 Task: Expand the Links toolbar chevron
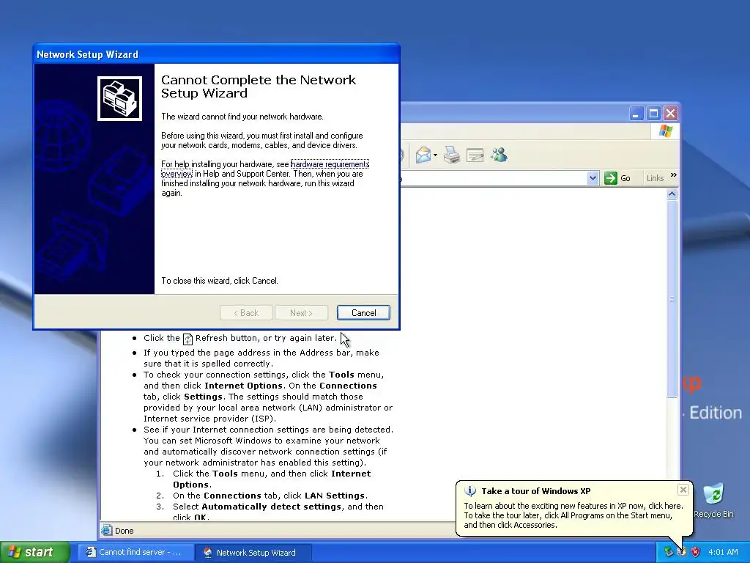pos(674,174)
